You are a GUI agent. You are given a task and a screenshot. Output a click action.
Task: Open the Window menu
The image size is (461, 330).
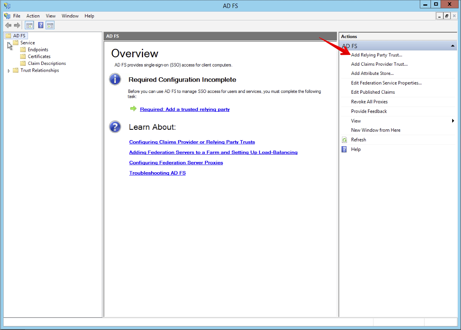coord(70,16)
